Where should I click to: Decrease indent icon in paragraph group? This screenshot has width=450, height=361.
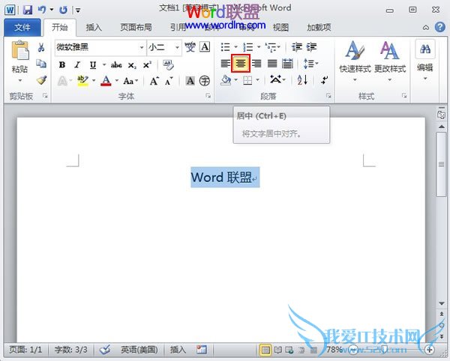click(x=297, y=47)
